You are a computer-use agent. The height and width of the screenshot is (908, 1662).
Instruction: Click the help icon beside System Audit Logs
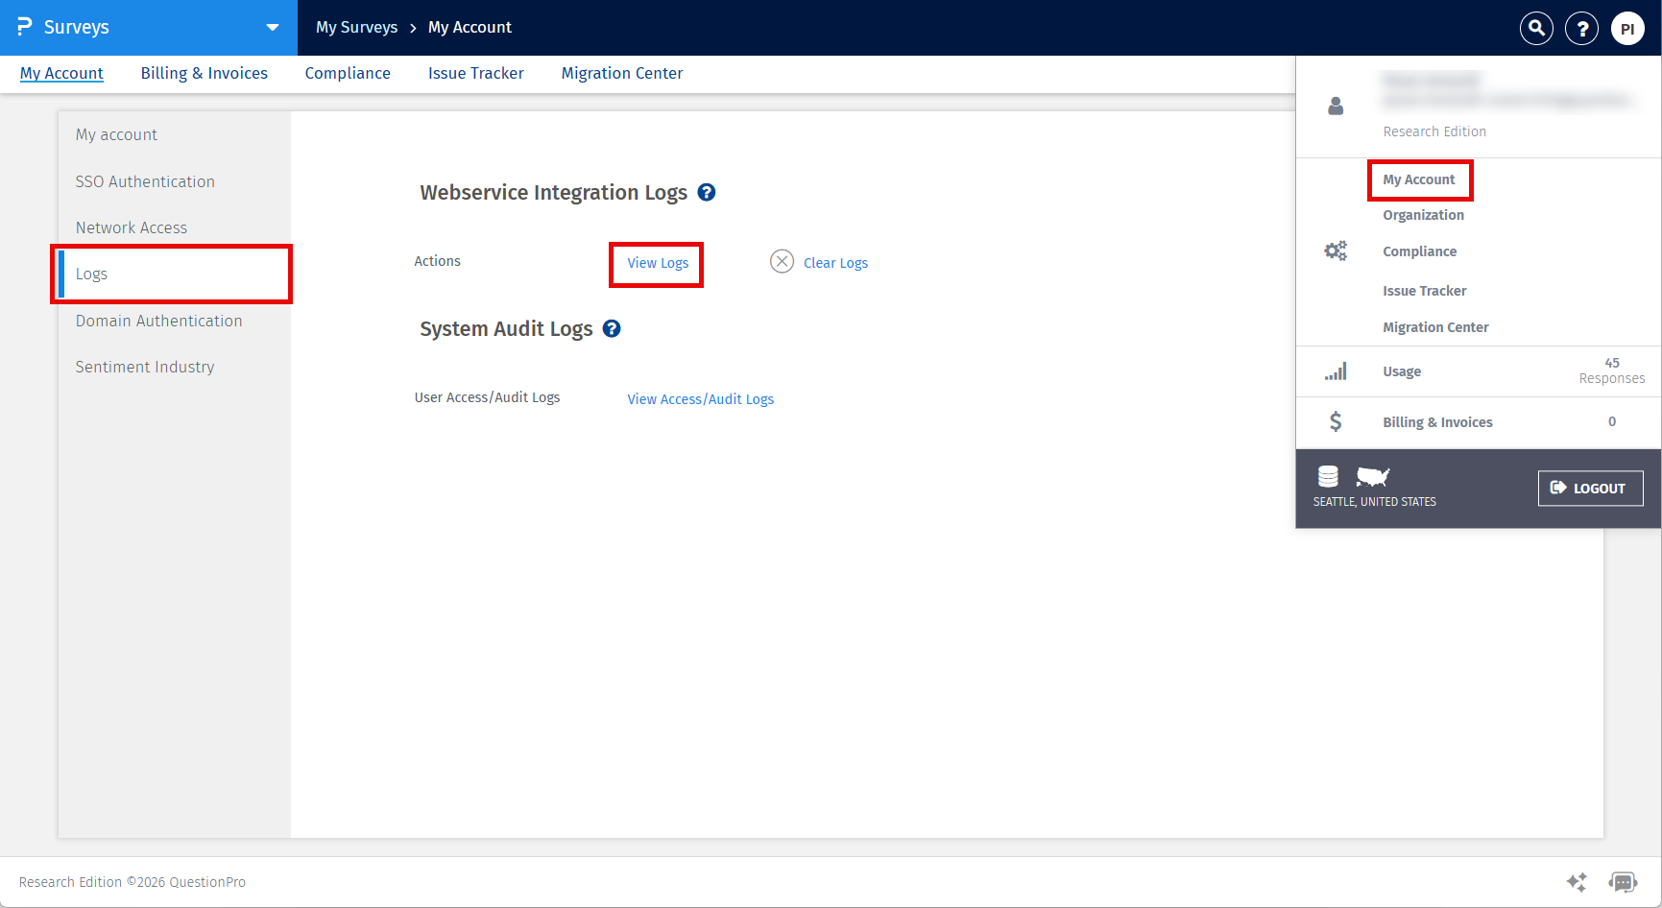click(612, 328)
